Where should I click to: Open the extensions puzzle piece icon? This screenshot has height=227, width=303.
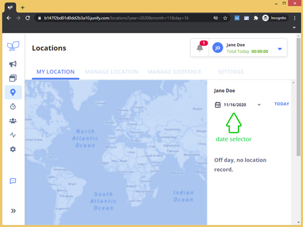click(256, 18)
